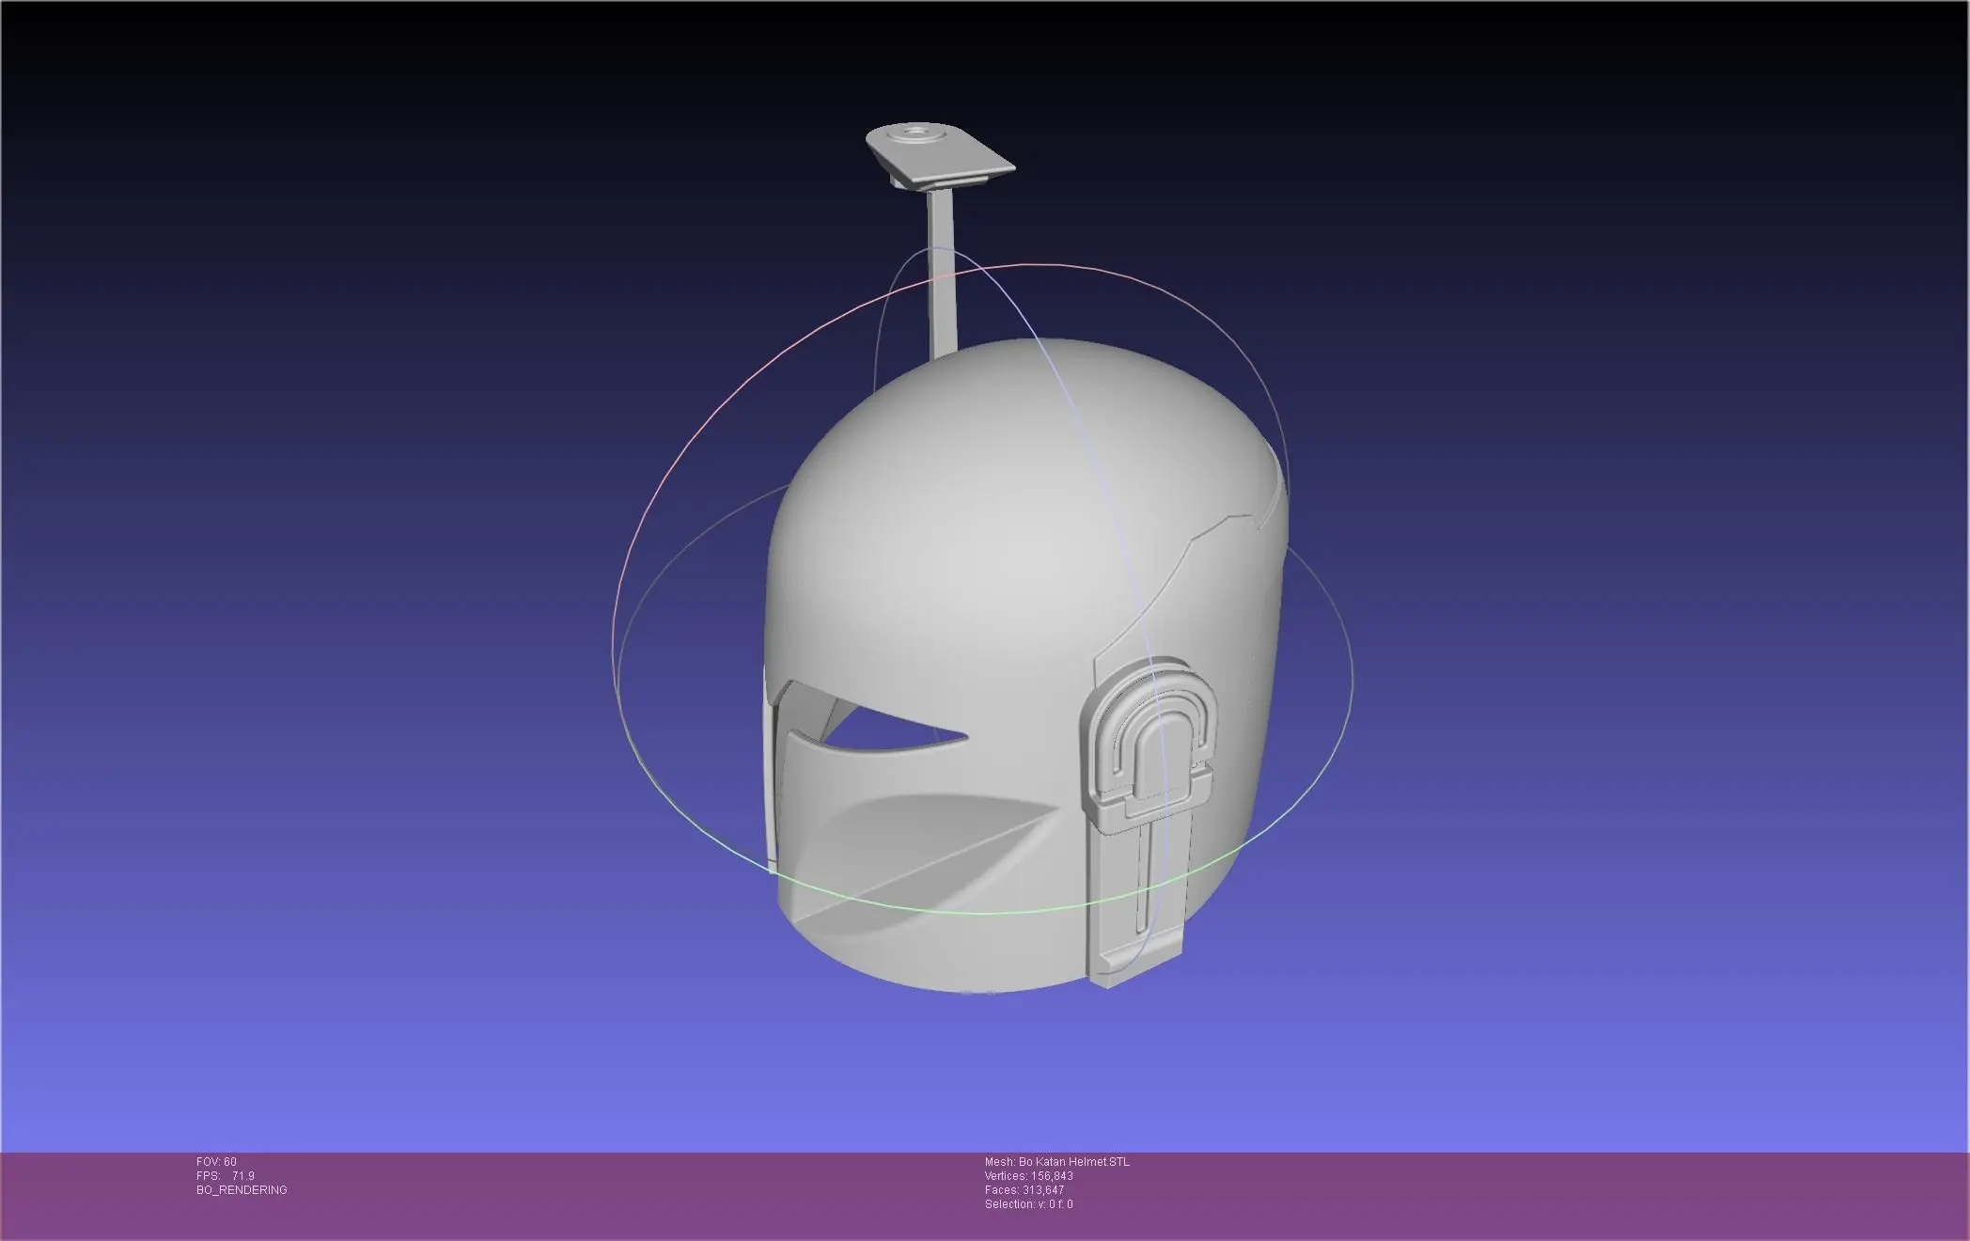Click the circular knob on the rangefinder

(x=915, y=134)
